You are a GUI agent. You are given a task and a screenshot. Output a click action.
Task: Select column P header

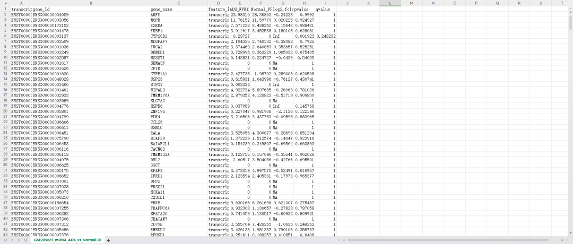click(x=476, y=3)
